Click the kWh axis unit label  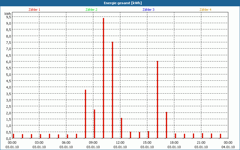point(8,14)
